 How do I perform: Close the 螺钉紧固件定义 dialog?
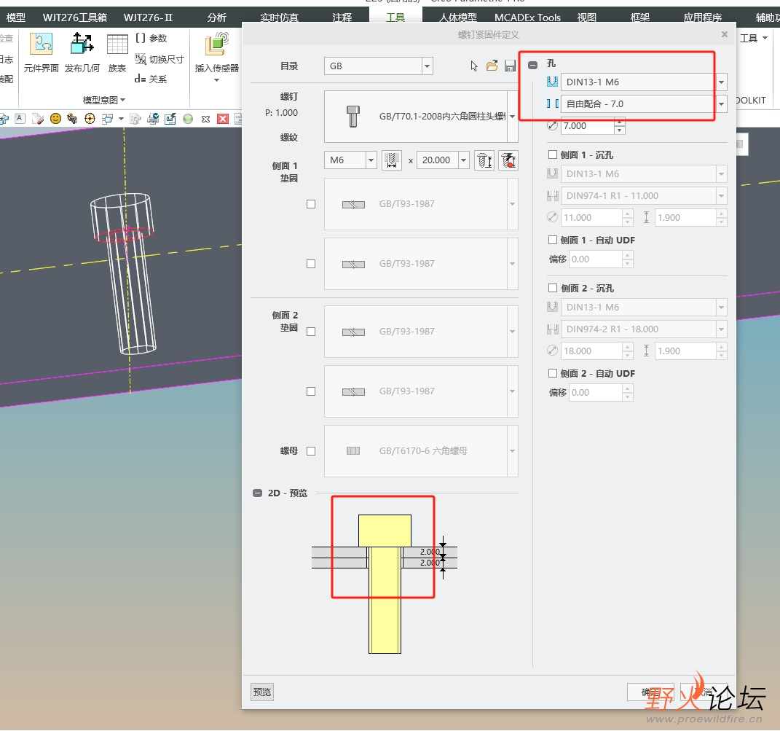724,34
